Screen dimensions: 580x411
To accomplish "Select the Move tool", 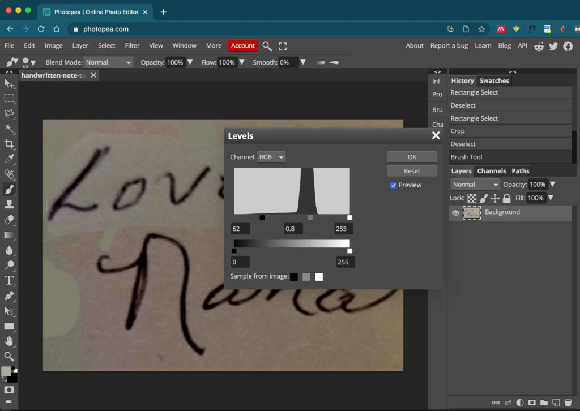I will click(8, 84).
